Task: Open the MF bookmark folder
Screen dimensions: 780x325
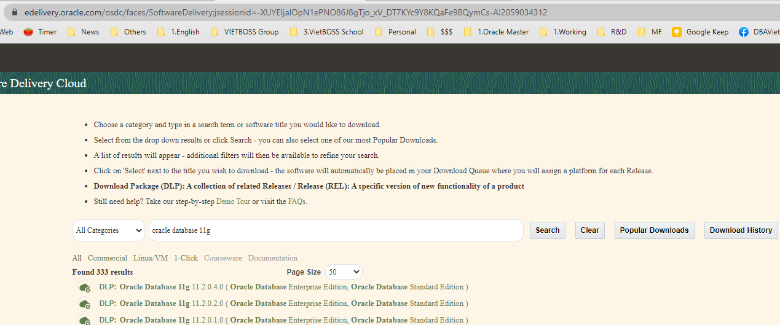Action: point(650,32)
